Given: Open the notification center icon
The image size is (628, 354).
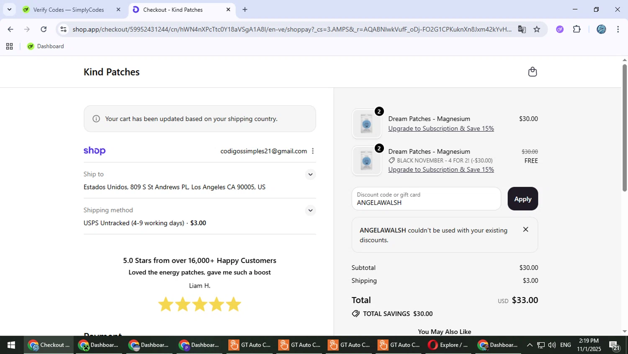Looking at the screenshot, I should [615, 346].
